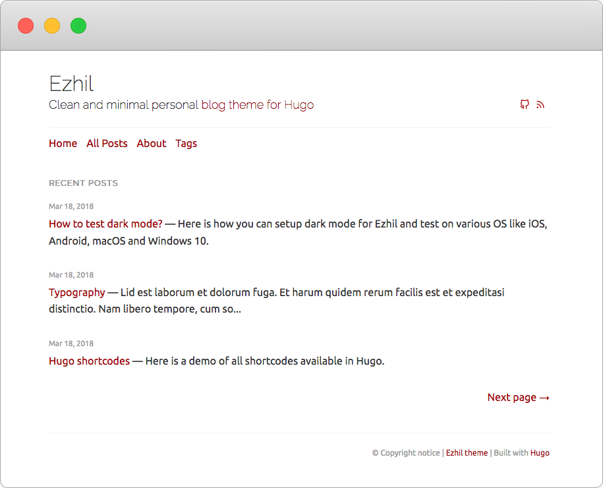Image resolution: width=603 pixels, height=488 pixels.
Task: Visit the Ezhil theme footer link
Action: [x=467, y=452]
